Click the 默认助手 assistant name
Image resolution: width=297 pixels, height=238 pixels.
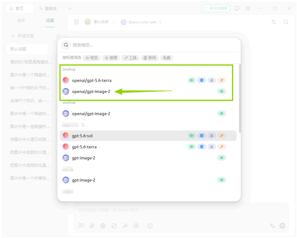pyautogui.click(x=101, y=22)
